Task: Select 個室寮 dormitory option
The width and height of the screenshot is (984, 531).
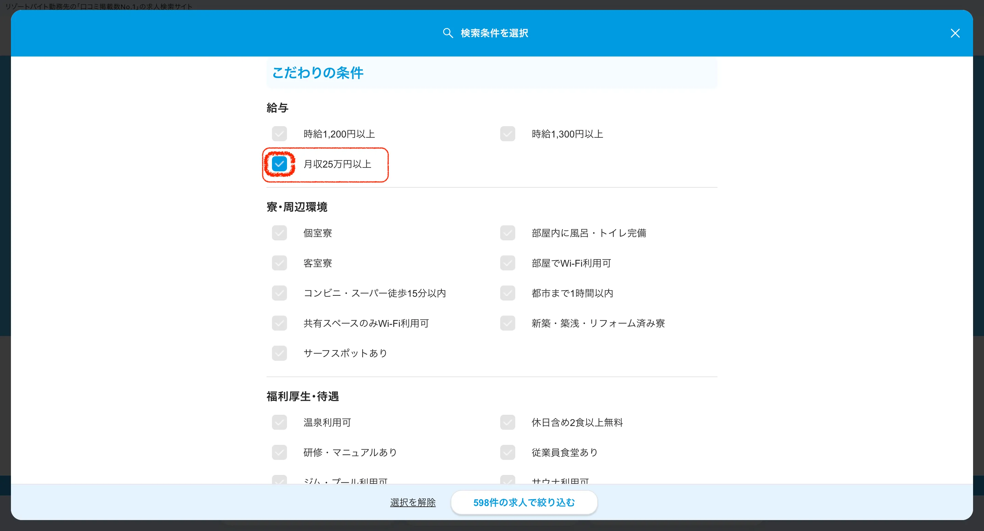Action: coord(279,233)
